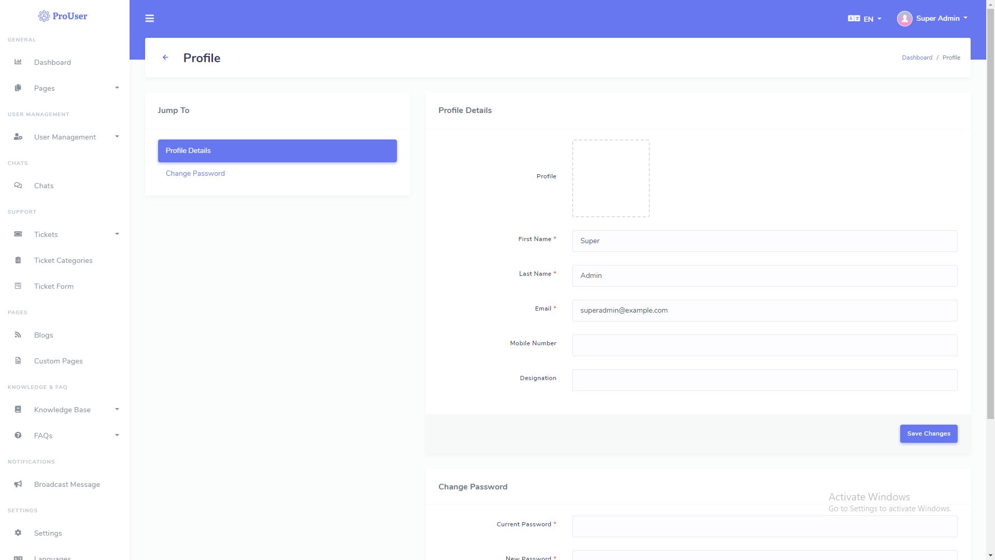Click the Broadcast Message megaphone icon
Screen dimensions: 995x560
click(18, 484)
